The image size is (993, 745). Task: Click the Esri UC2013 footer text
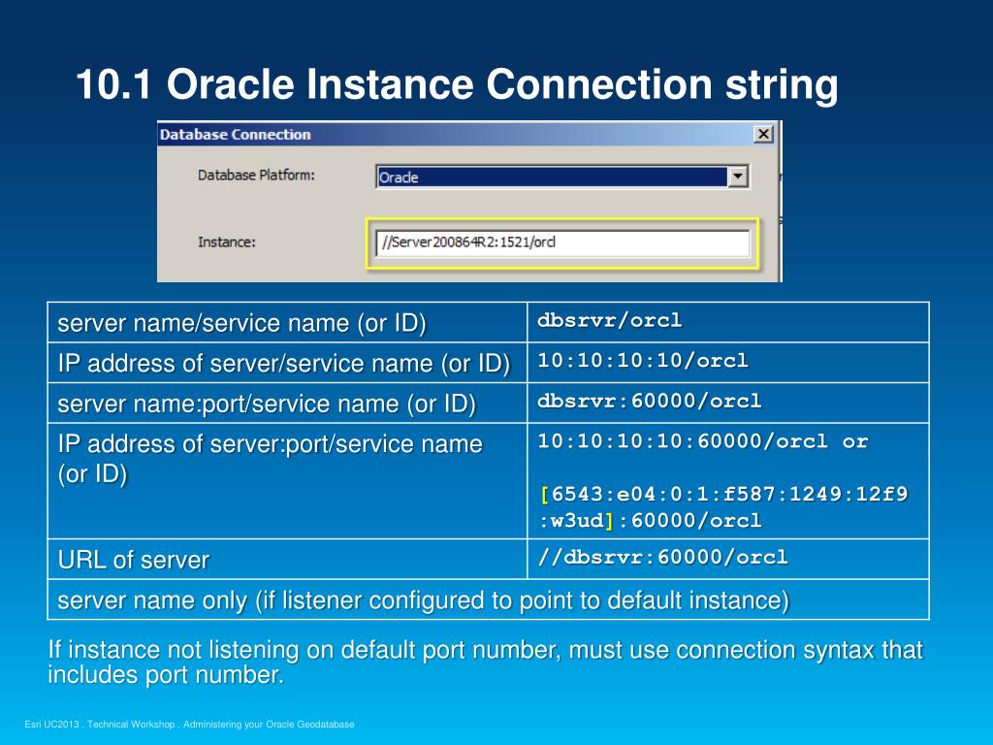tap(189, 724)
